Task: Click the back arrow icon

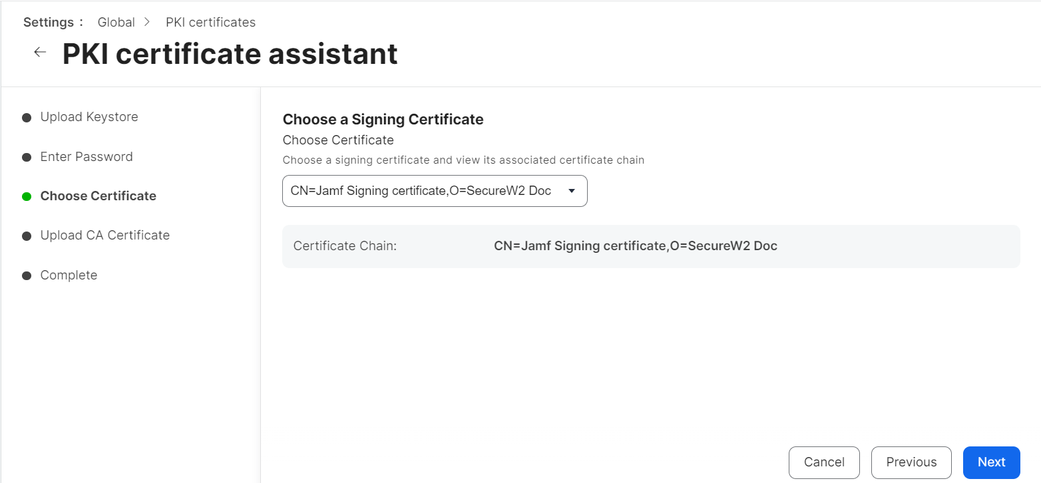Action: coord(40,53)
